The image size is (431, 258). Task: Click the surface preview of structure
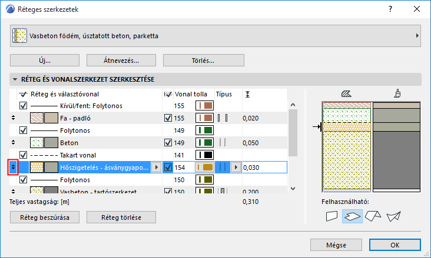[396, 147]
